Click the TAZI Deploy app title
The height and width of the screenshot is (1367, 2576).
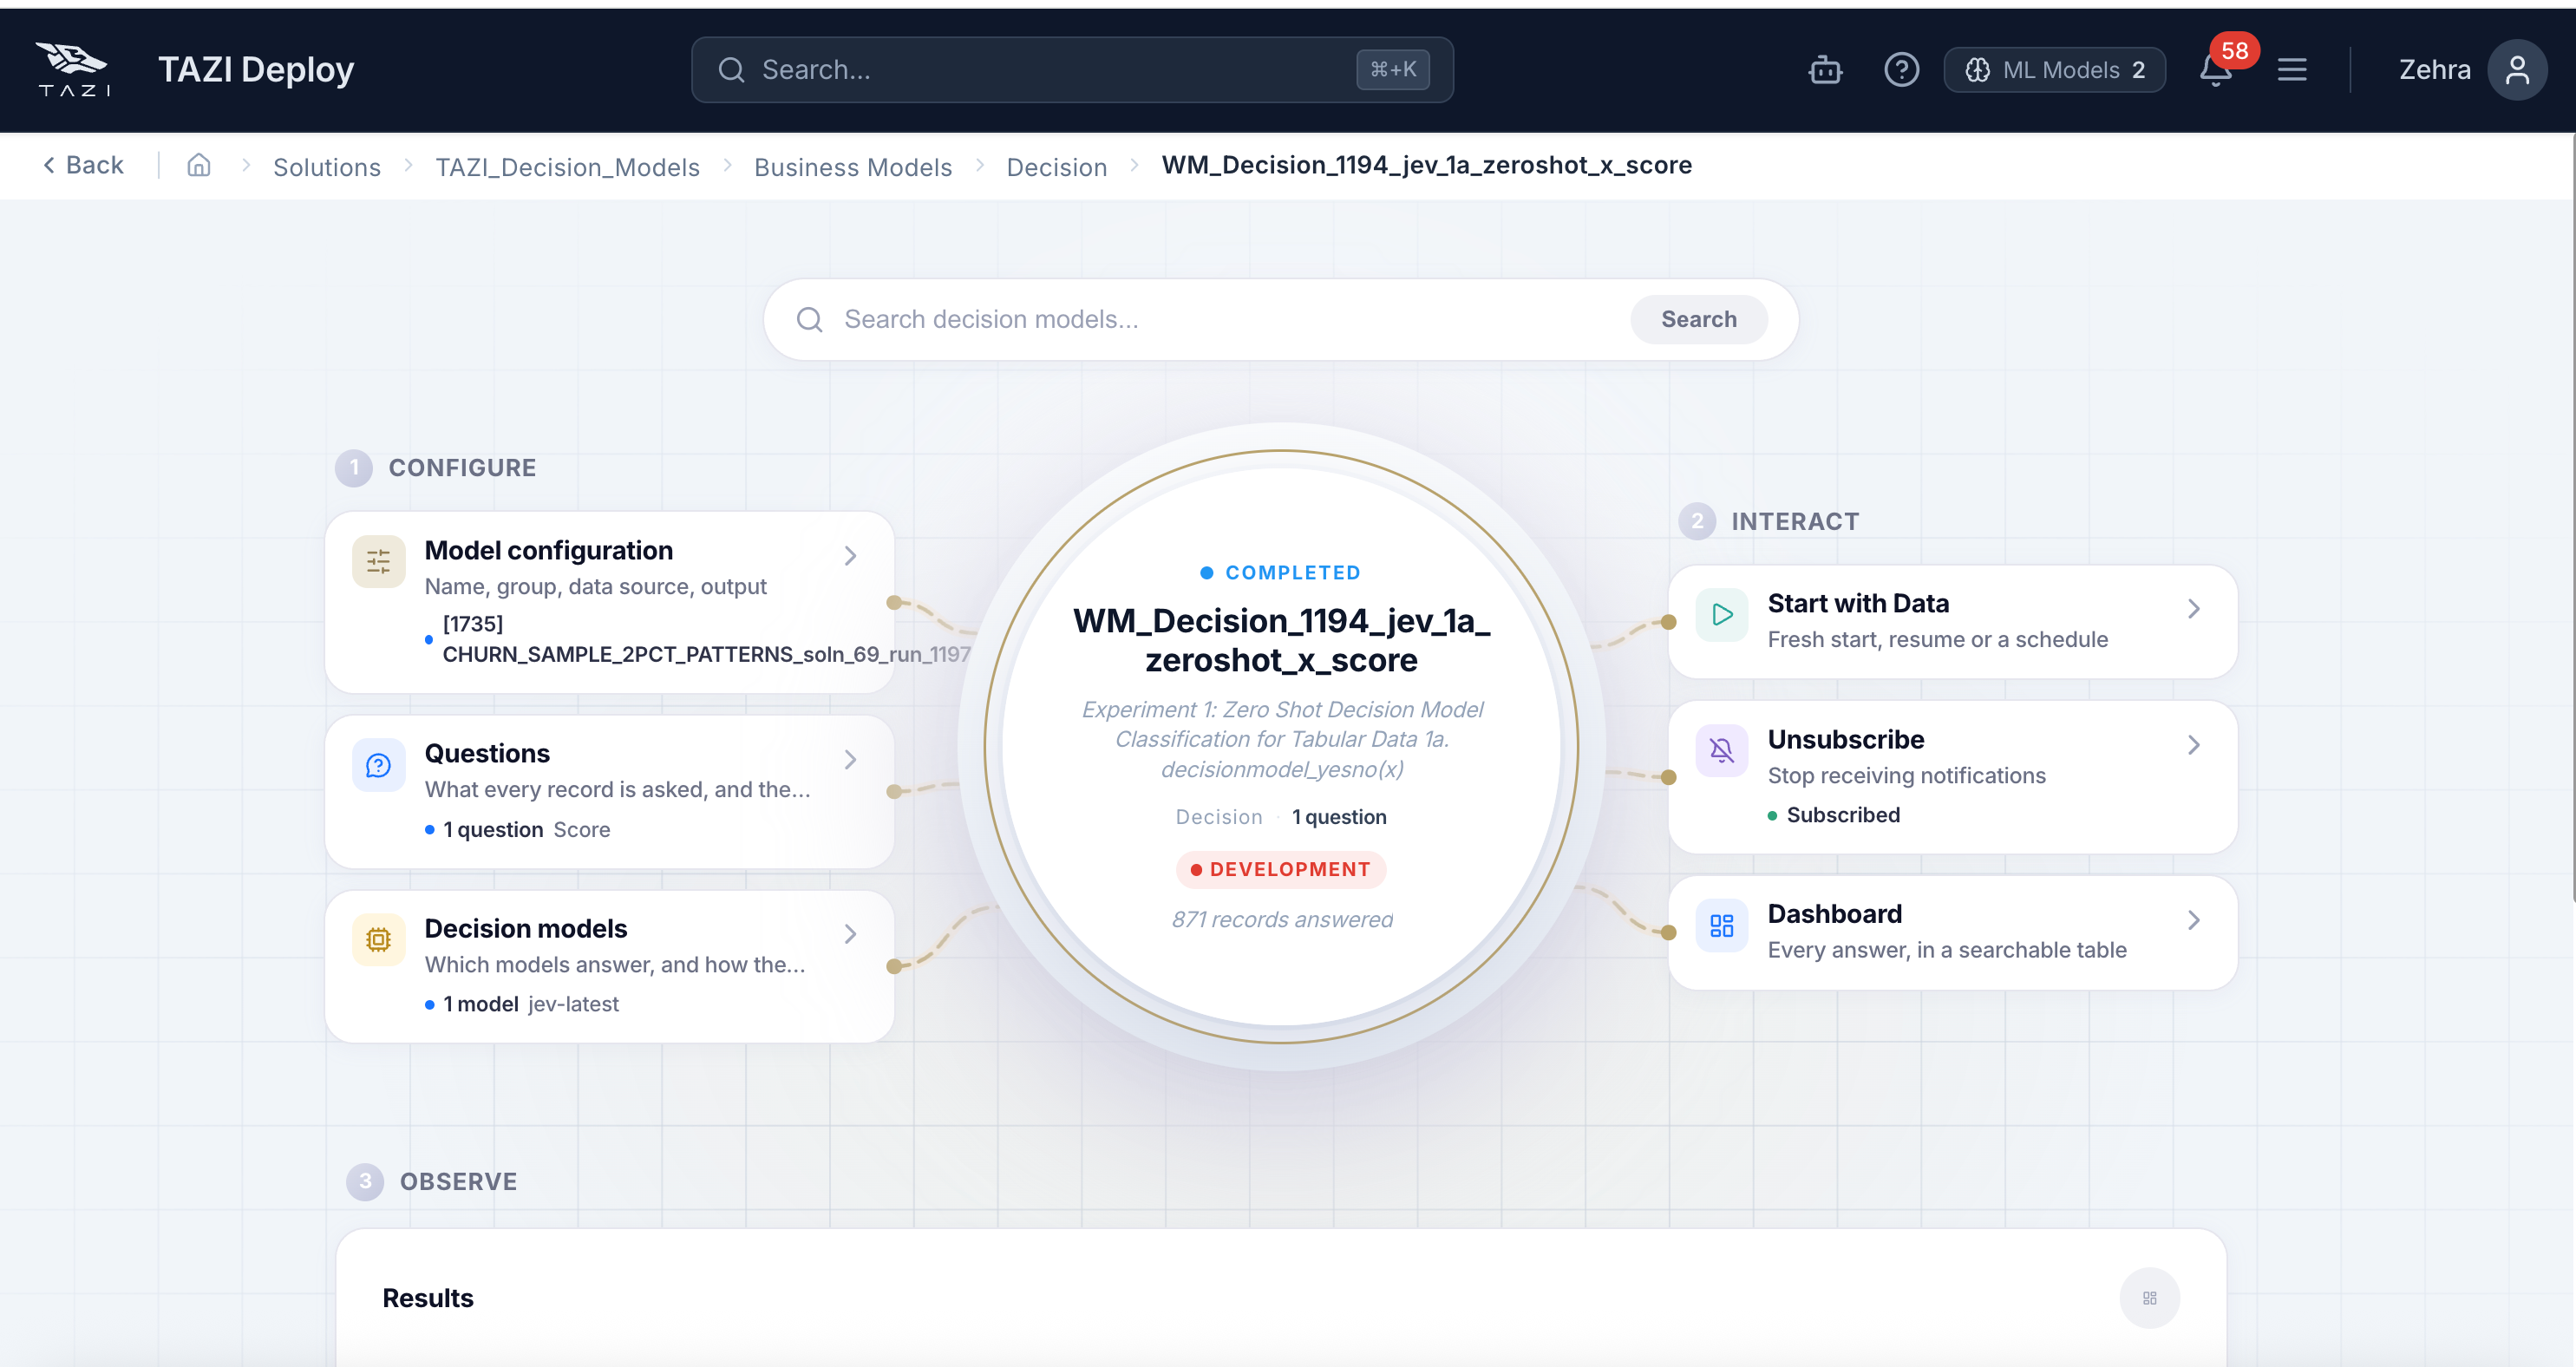click(x=256, y=70)
